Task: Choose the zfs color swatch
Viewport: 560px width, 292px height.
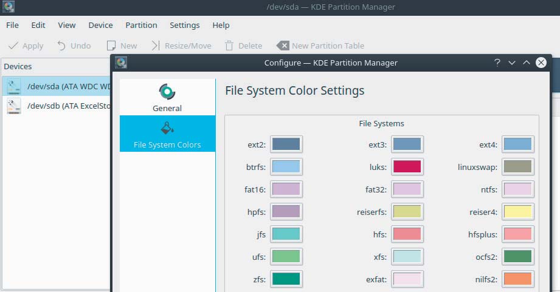Action: pos(286,279)
